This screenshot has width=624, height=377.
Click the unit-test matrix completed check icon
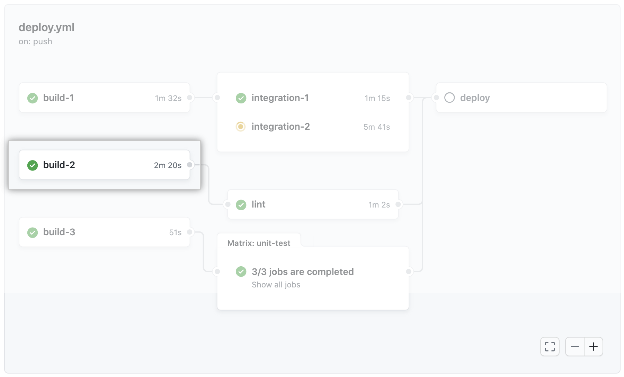click(x=241, y=272)
